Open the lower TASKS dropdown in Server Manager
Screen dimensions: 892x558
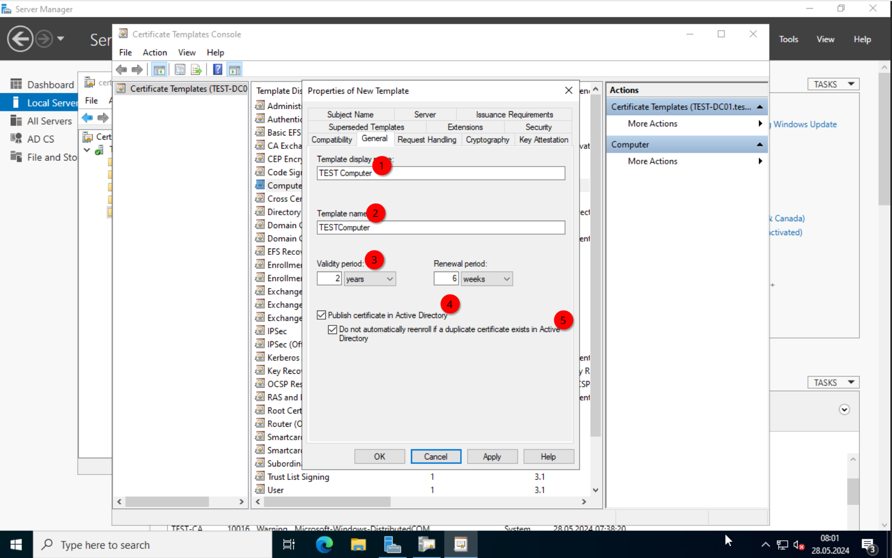click(833, 382)
